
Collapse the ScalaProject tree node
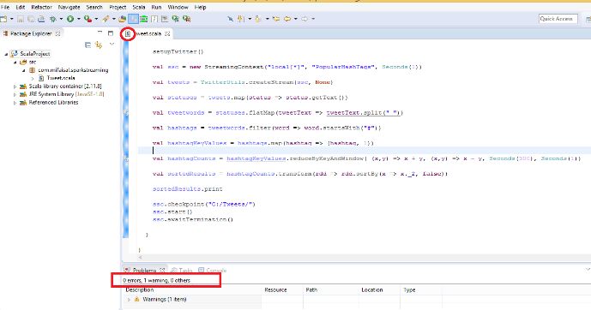point(6,54)
